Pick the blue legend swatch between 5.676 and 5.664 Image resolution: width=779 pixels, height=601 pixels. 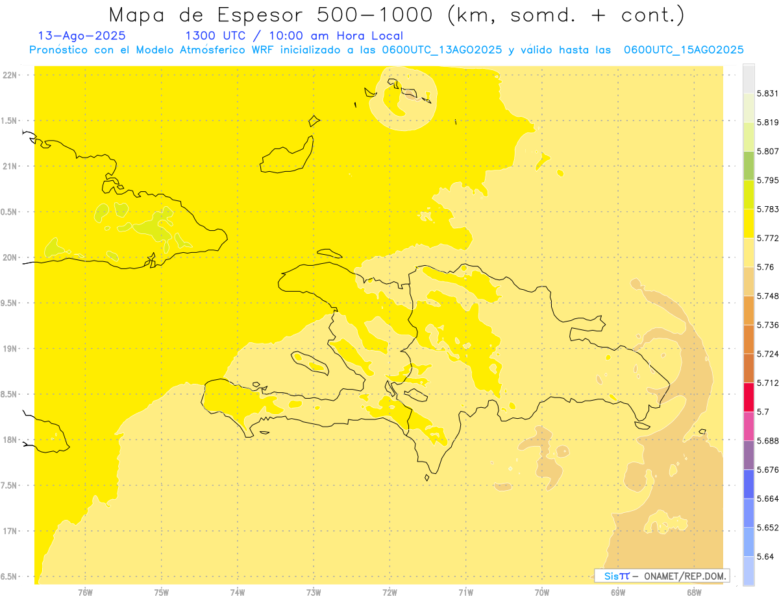click(748, 484)
